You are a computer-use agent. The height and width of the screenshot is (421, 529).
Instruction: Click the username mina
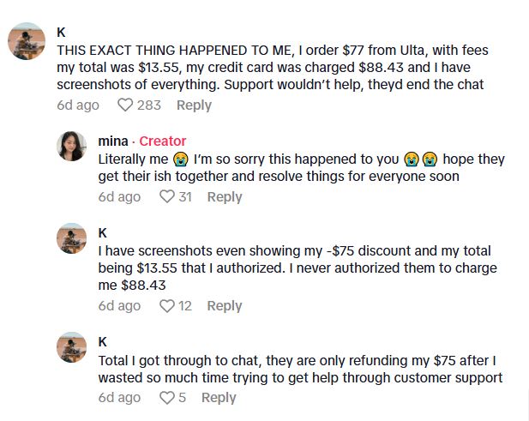tap(113, 141)
